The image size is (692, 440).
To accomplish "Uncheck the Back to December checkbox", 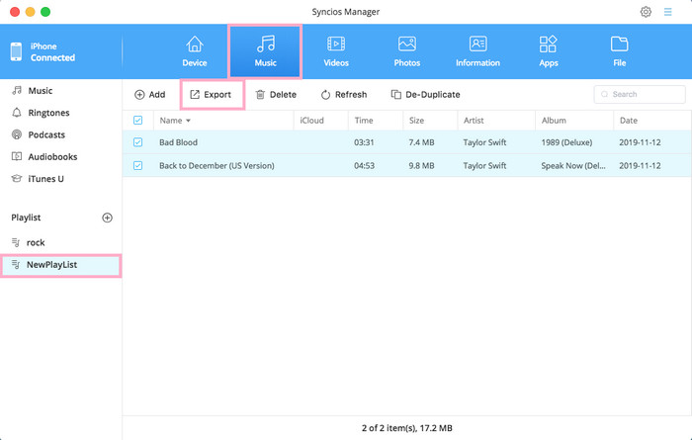I will point(137,165).
